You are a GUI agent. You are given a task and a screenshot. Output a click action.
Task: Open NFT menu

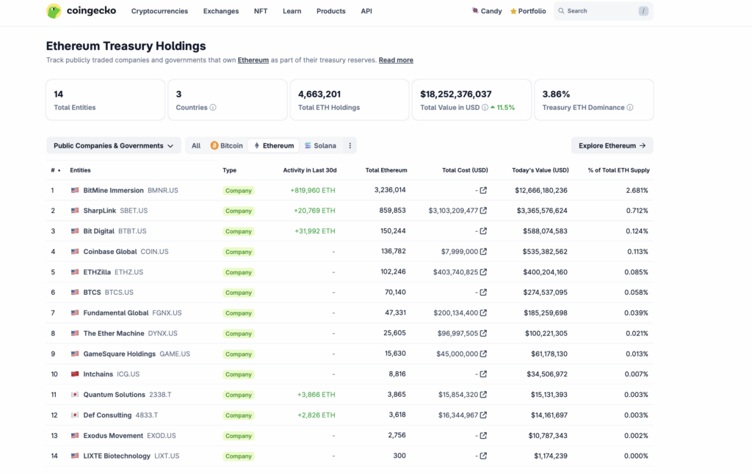261,11
